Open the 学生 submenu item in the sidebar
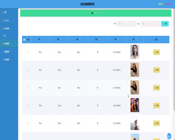Screen dimensions: 175x140 pyautogui.click(x=5, y=36)
